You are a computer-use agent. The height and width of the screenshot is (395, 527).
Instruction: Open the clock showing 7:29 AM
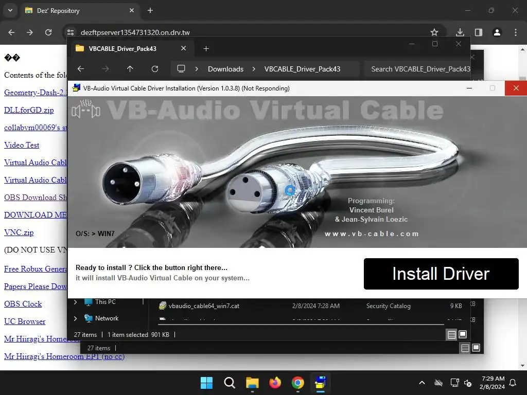point(493,383)
